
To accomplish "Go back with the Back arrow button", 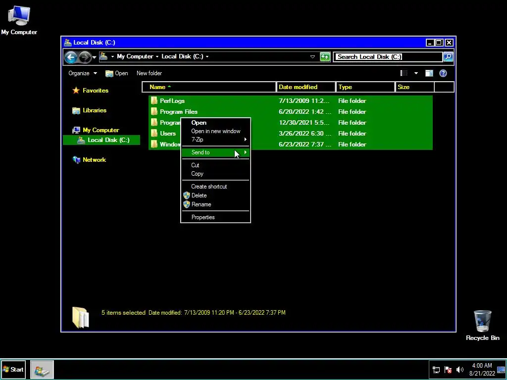I will click(71, 57).
